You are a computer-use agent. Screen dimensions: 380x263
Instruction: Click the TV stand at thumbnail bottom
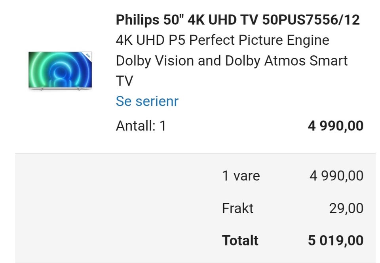click(x=60, y=89)
